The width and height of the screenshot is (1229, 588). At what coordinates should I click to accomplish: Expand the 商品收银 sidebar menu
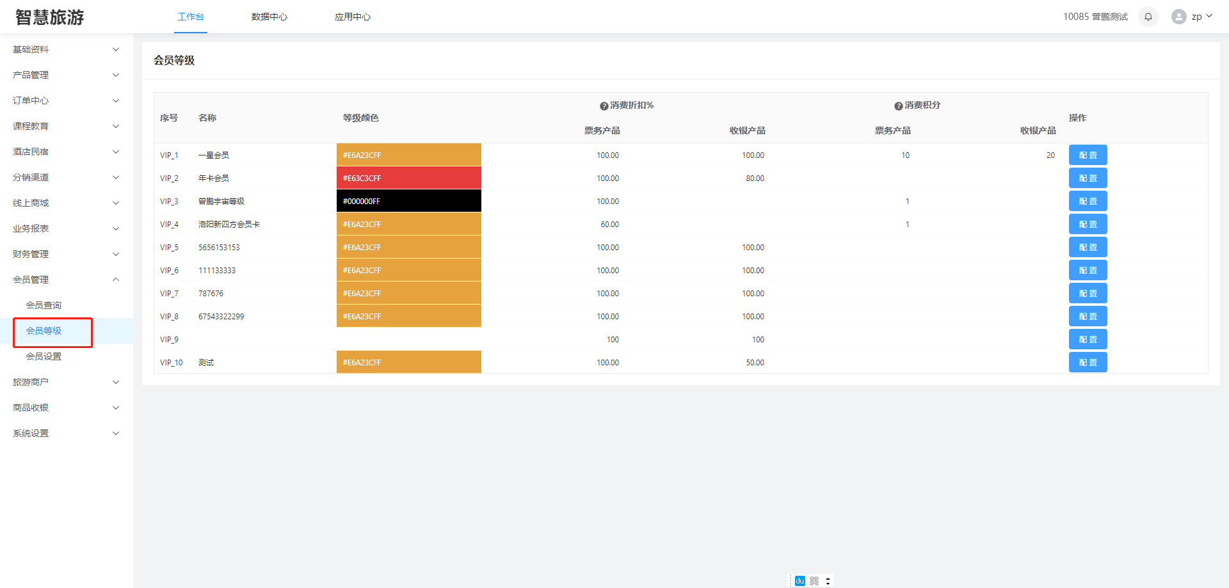[x=67, y=408]
